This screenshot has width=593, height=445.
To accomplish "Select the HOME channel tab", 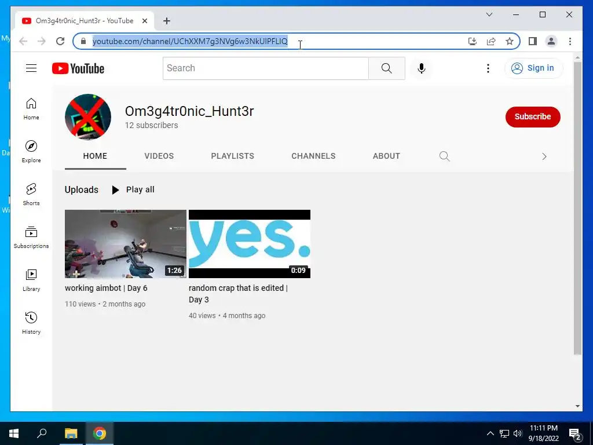I will coord(95,156).
